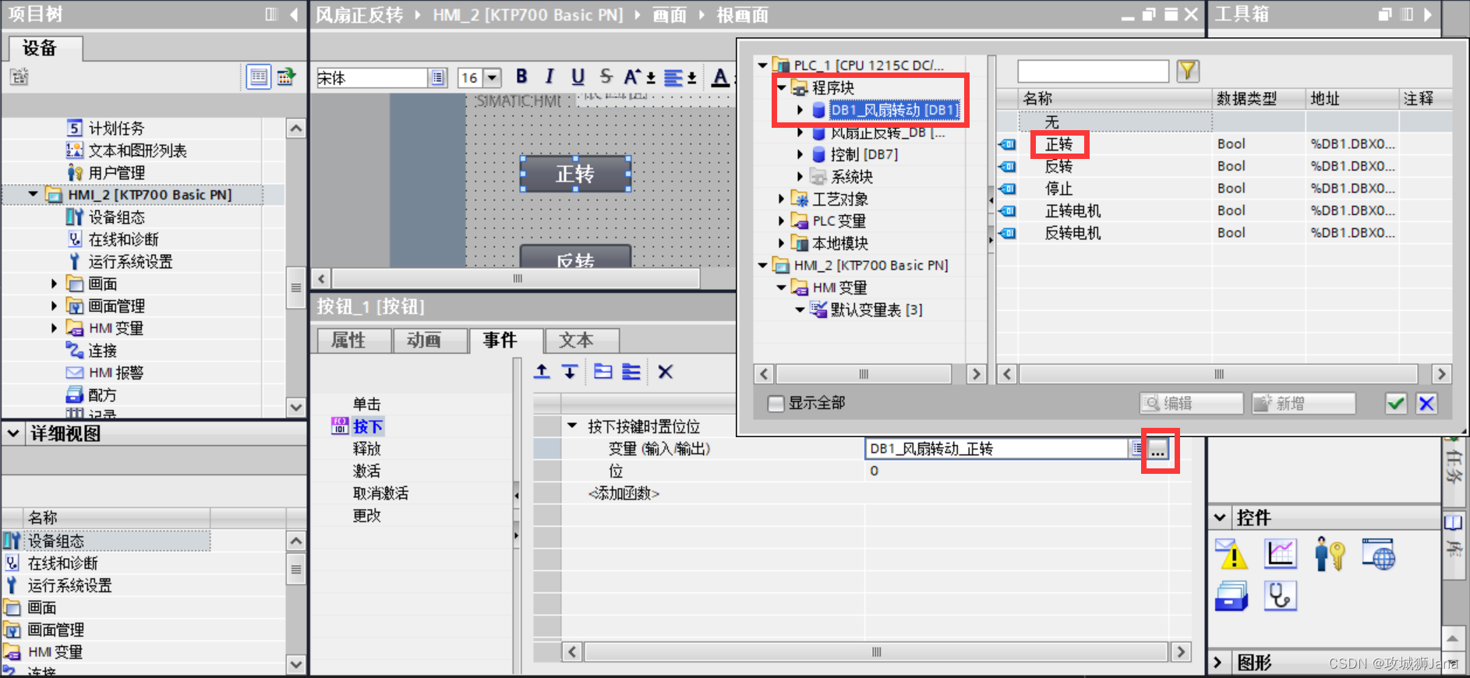
Task: Open the font size dropdown
Action: pyautogui.click(x=492, y=77)
